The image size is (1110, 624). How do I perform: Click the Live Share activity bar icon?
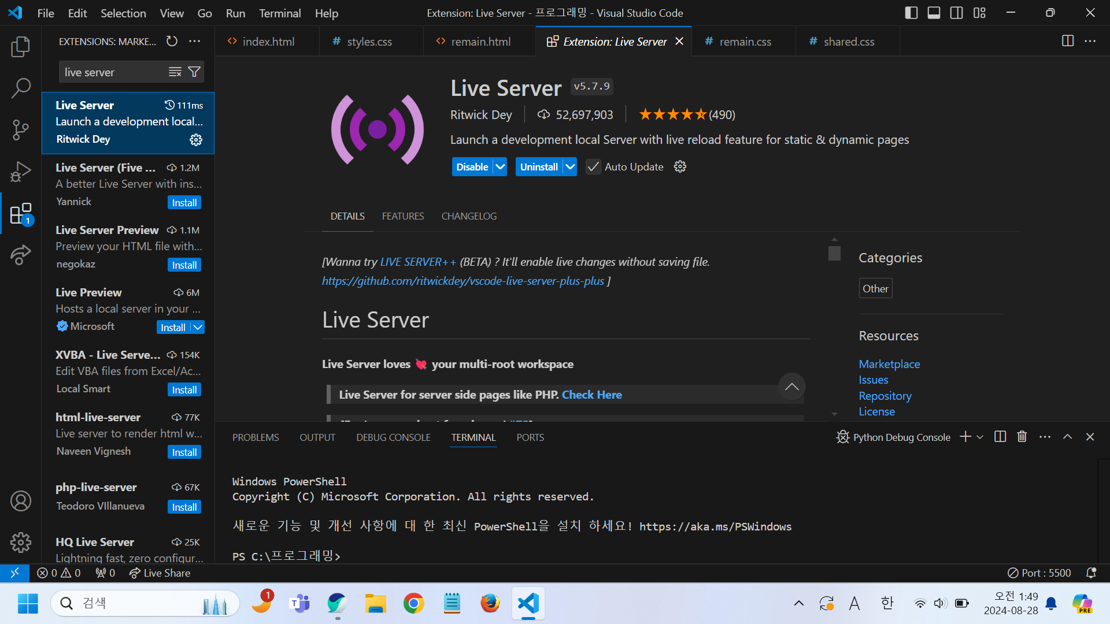point(21,254)
